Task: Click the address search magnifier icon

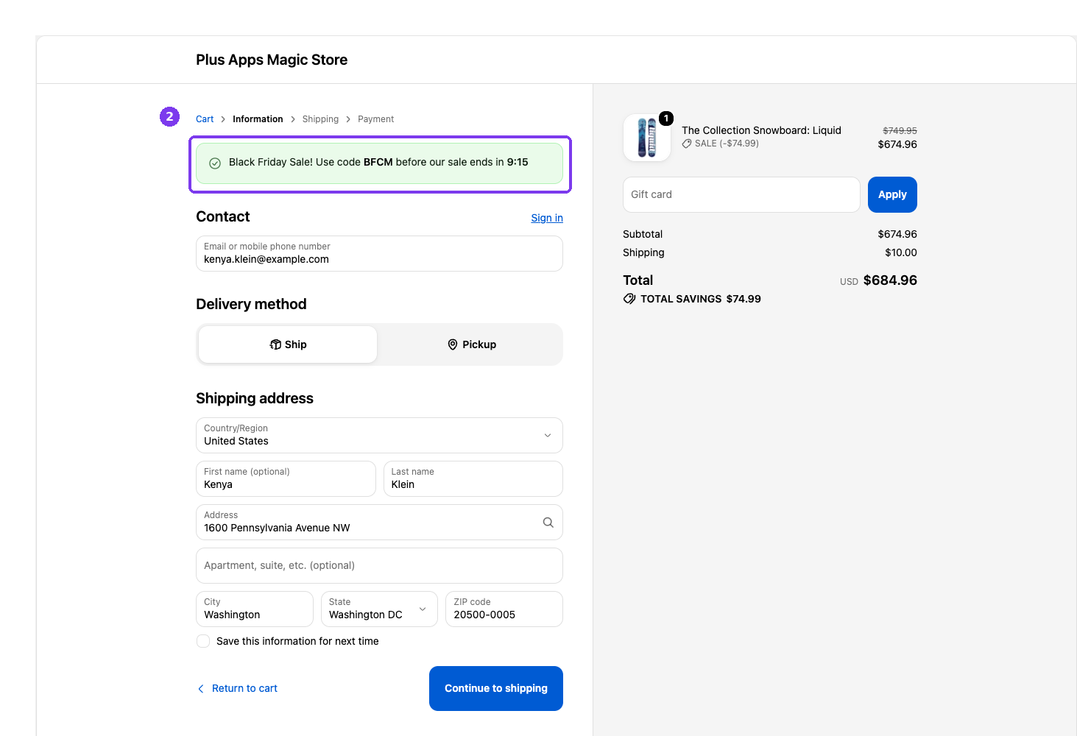Action: [548, 523]
